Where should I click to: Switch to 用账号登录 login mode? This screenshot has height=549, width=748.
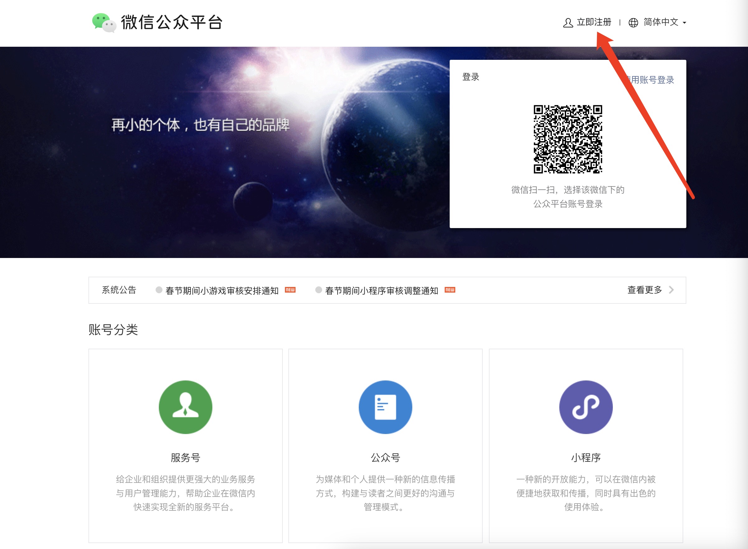coord(651,80)
